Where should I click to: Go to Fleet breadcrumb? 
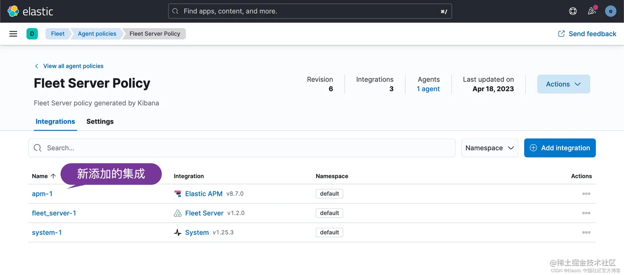coord(58,34)
